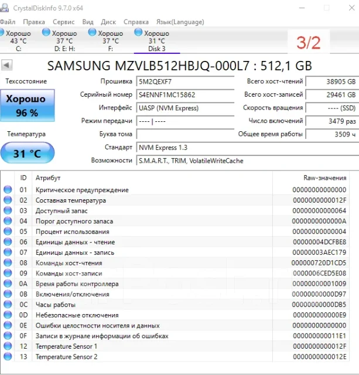
Task: Click the Хорошо 96 % health status button
Action: point(28,105)
